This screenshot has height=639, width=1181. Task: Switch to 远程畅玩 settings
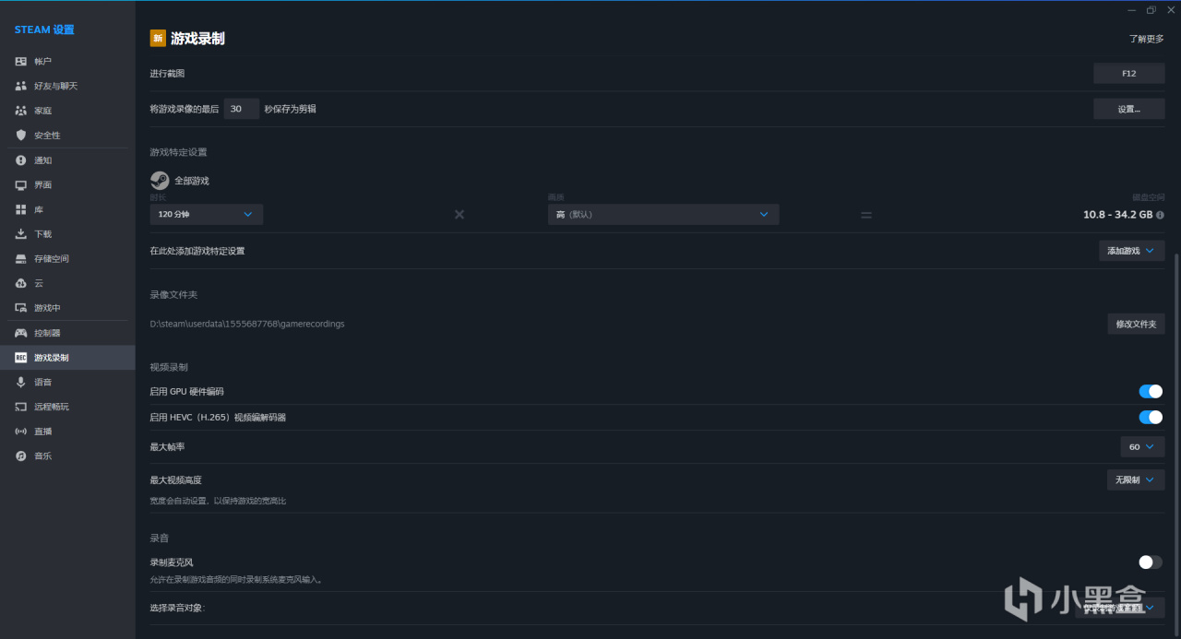[67, 407]
